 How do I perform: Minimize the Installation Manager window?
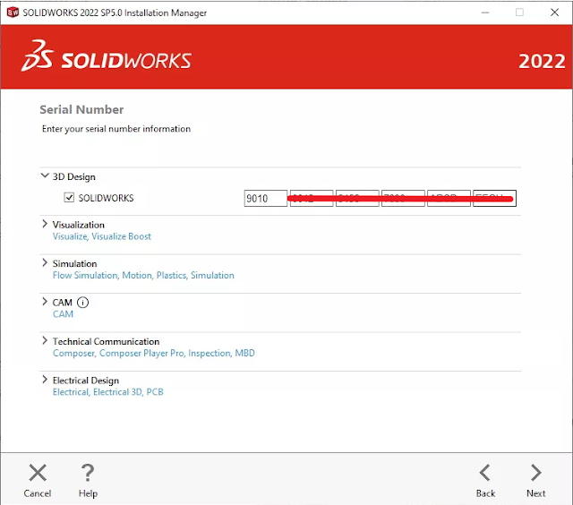(x=485, y=13)
